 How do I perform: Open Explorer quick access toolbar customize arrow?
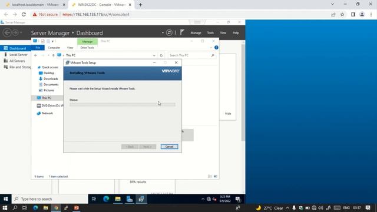[x=52, y=41]
